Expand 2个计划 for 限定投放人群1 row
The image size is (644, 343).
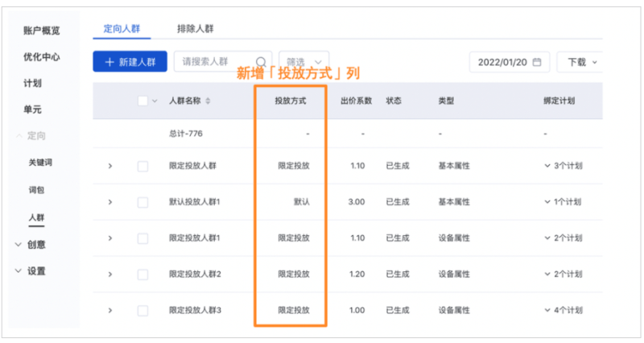click(x=563, y=238)
